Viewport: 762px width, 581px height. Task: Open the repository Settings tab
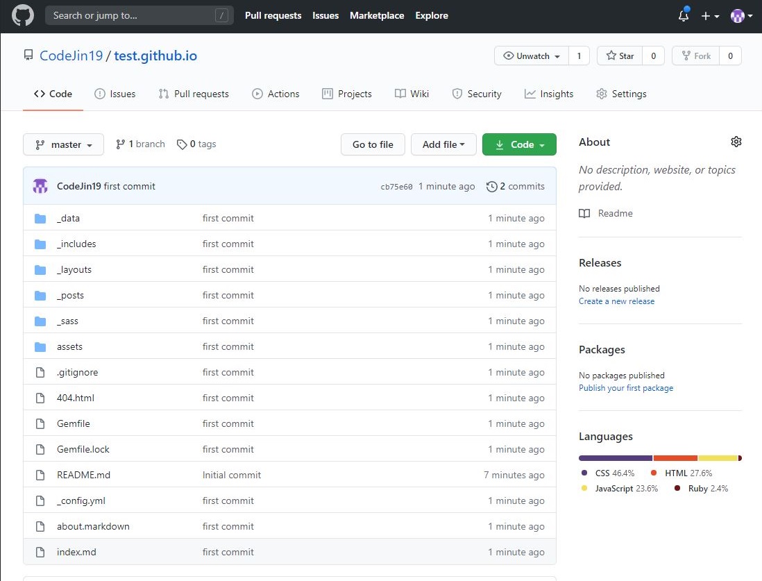(622, 94)
